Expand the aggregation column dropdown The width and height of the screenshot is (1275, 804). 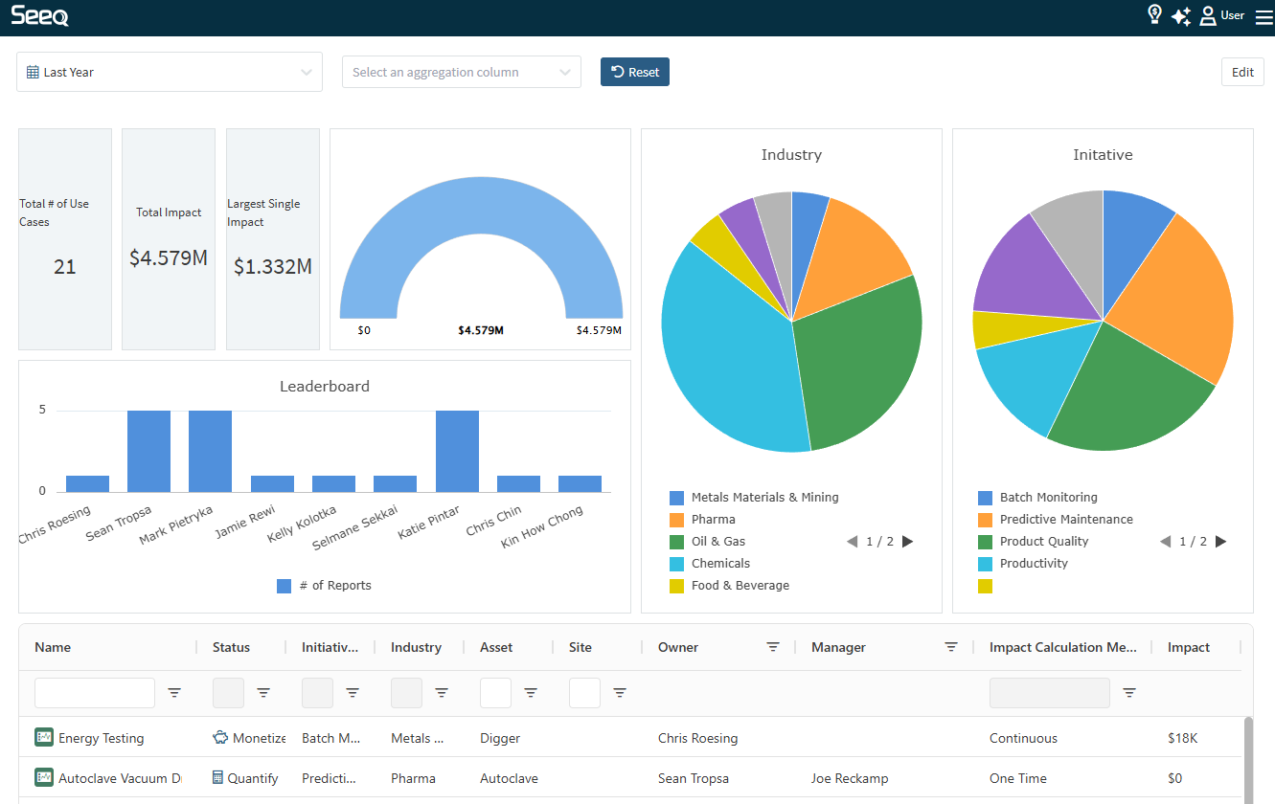coord(462,72)
